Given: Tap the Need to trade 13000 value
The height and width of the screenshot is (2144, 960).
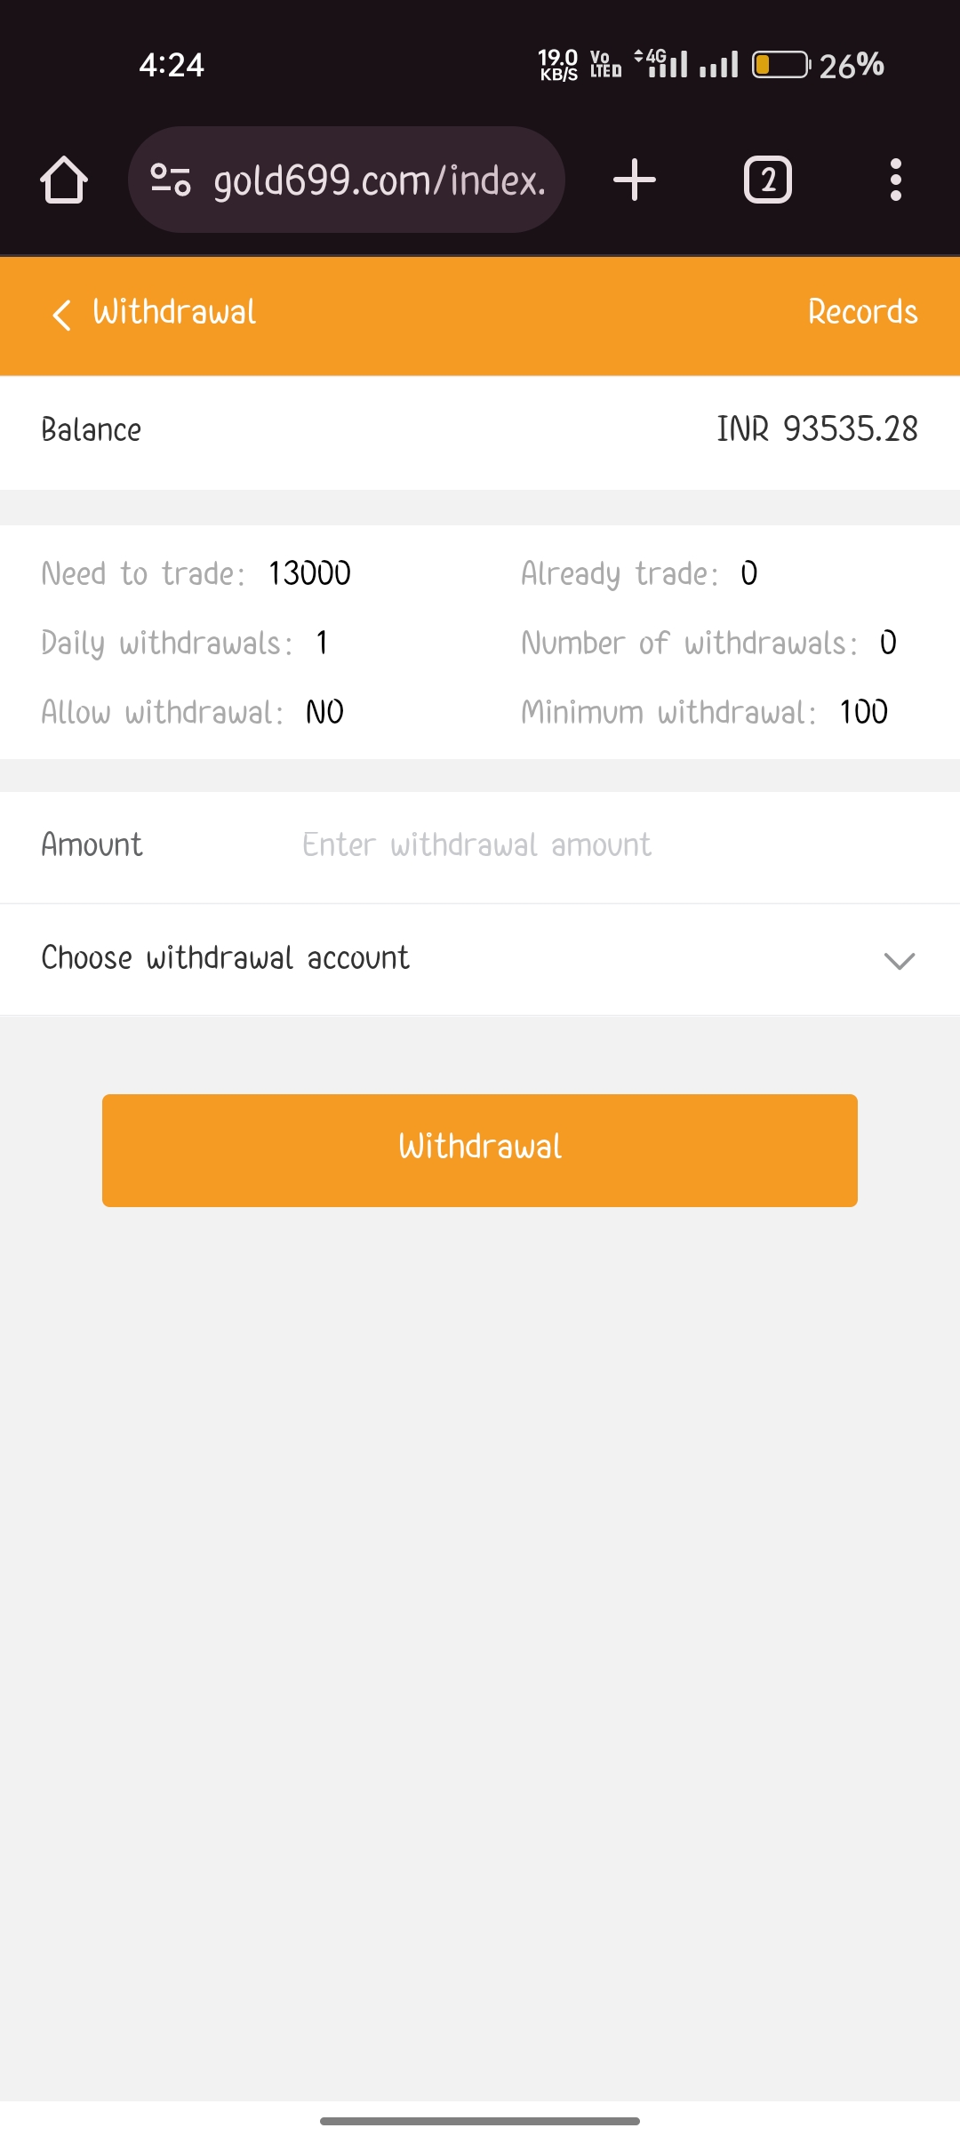Looking at the screenshot, I should tap(309, 573).
